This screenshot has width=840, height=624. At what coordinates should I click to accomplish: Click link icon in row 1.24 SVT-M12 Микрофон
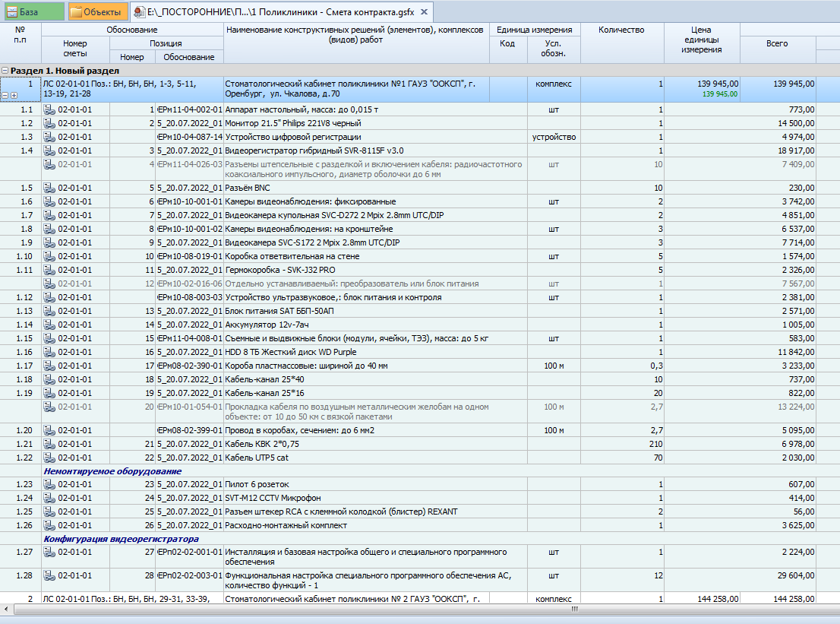(x=50, y=498)
